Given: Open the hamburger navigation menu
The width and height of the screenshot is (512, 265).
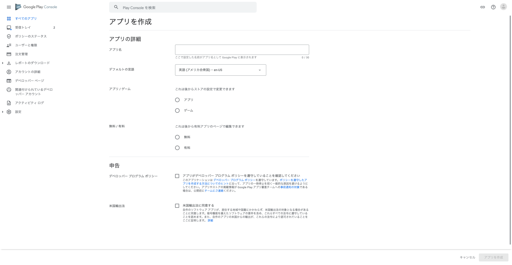Looking at the screenshot, I should pyautogui.click(x=9, y=7).
